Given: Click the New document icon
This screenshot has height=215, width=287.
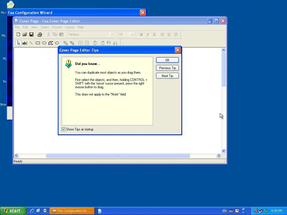Looking at the screenshot, I should [18, 34].
